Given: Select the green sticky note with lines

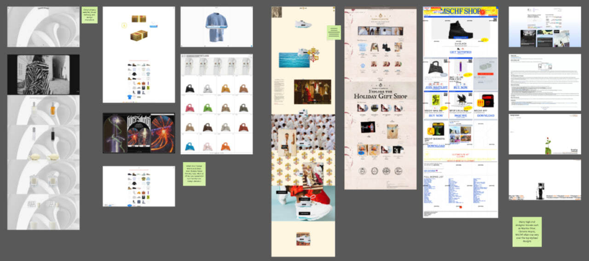Looking at the screenshot, I should [334, 32].
